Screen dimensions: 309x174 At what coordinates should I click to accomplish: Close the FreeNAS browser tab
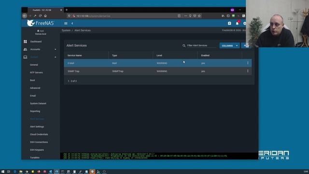coord(61,10)
